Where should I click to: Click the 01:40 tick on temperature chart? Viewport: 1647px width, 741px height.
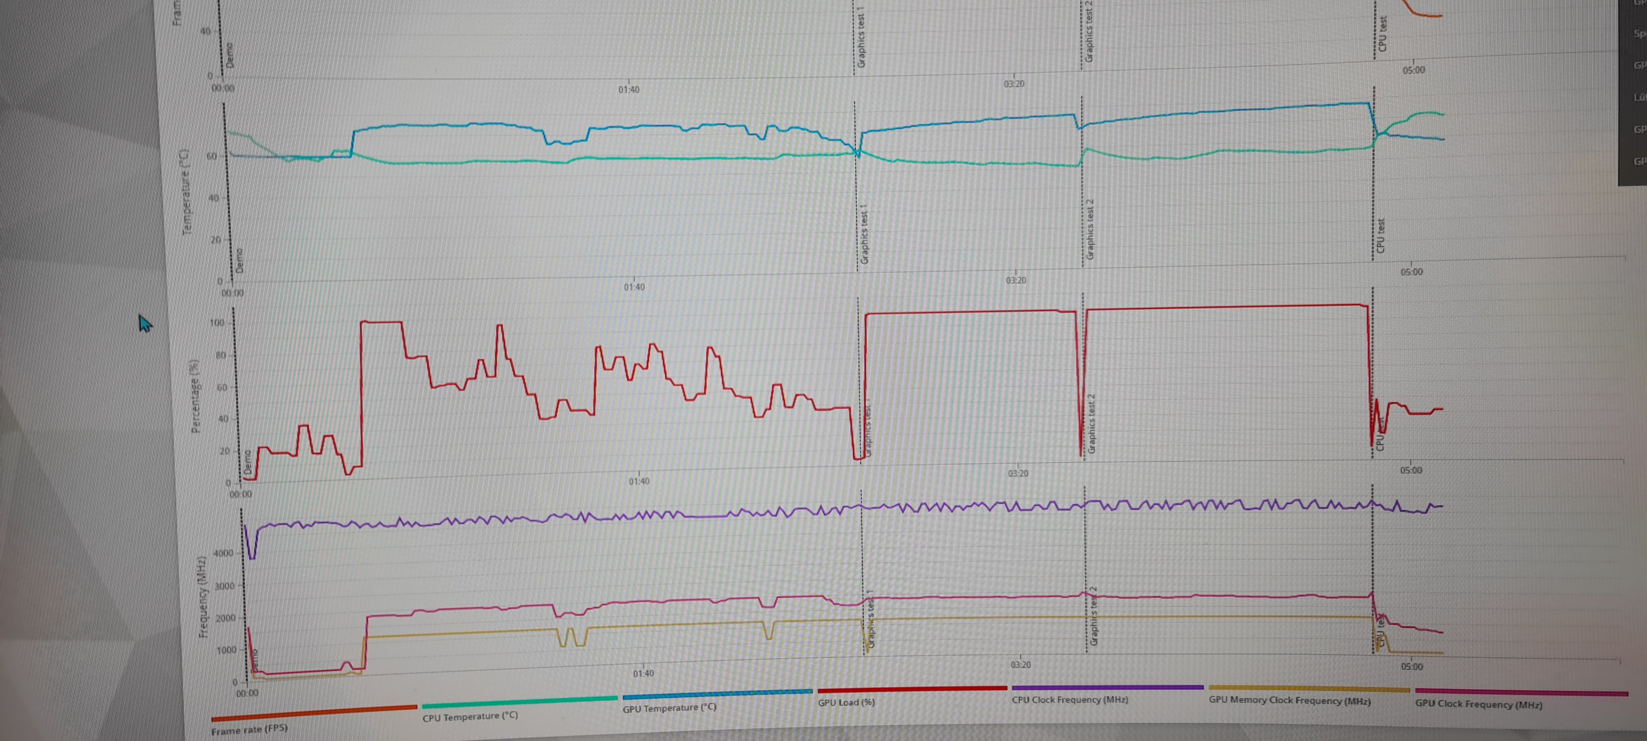point(634,287)
